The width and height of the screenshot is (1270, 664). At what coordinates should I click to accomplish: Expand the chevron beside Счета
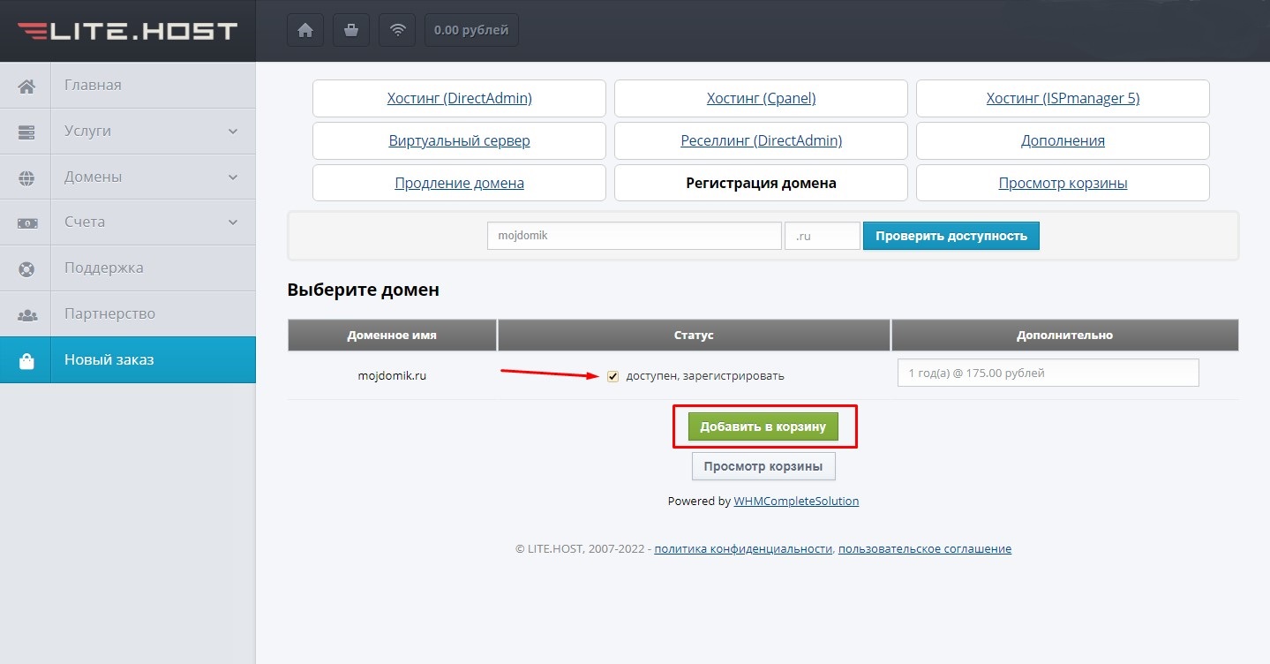coord(233,223)
